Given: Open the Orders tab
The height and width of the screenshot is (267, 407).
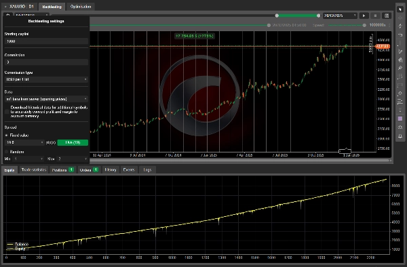Looking at the screenshot, I should click(88, 170).
